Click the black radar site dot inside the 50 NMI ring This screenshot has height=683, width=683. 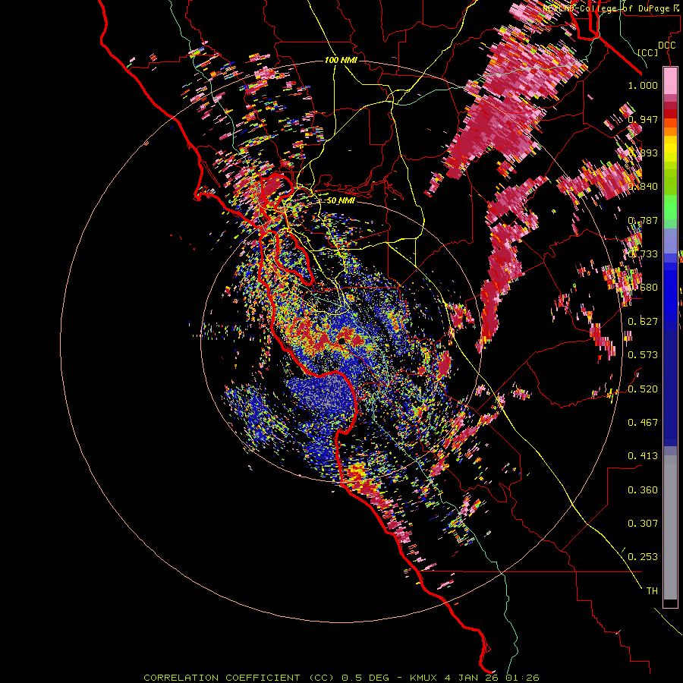coord(342,341)
